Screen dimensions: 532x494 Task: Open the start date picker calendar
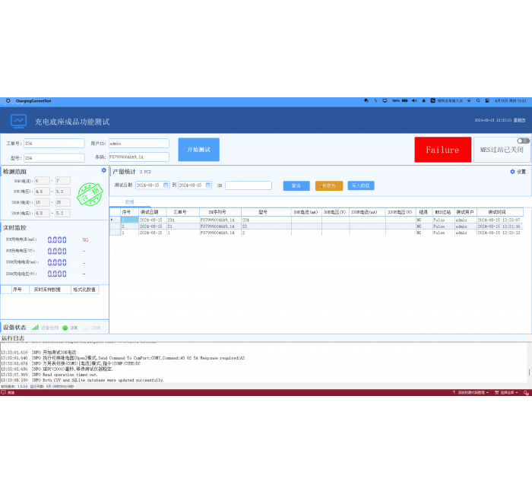pyautogui.click(x=166, y=185)
